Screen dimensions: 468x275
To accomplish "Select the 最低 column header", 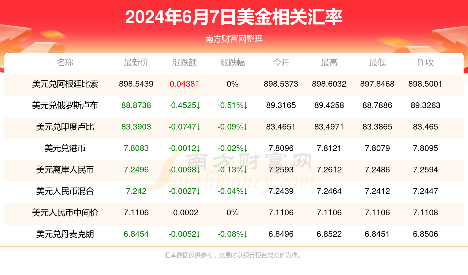I will [x=377, y=62].
